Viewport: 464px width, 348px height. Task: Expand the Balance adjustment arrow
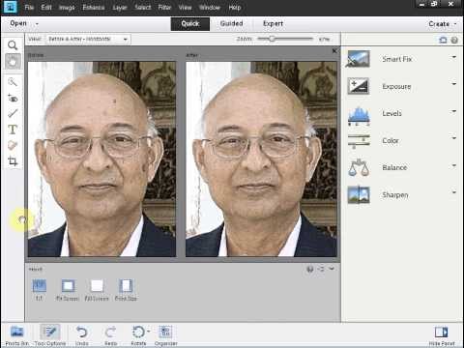[x=454, y=165]
